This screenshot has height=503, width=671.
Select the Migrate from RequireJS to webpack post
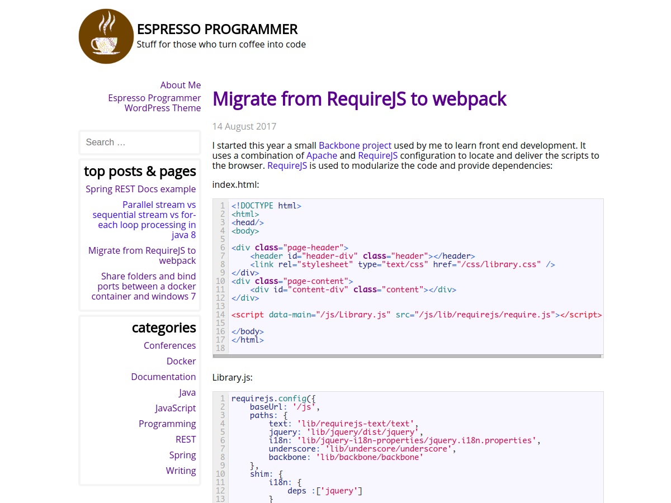click(142, 255)
